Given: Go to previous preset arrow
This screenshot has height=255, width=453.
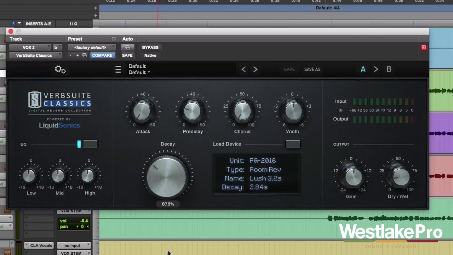Looking at the screenshot, I should click(243, 69).
